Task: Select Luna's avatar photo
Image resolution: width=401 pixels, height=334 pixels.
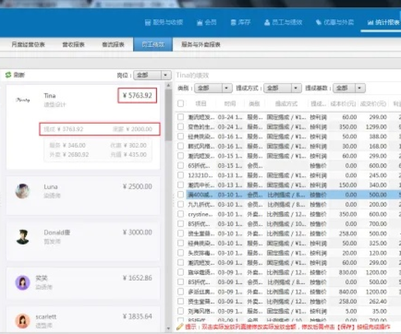Action: point(23,191)
